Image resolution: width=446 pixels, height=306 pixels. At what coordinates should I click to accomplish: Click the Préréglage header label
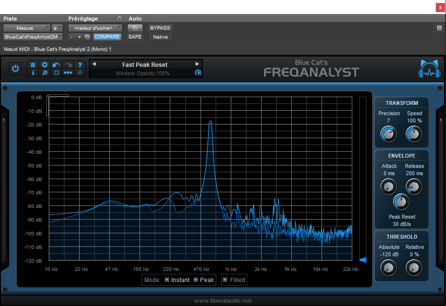coord(83,19)
